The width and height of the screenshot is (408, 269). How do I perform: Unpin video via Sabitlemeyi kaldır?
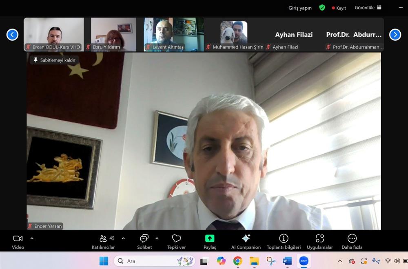click(54, 60)
